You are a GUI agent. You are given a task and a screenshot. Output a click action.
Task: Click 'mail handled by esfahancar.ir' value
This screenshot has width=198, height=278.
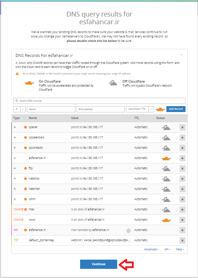pyautogui.click(x=90, y=230)
